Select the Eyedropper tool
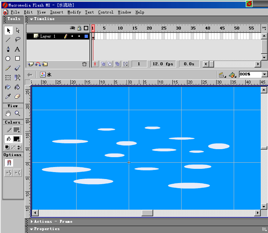The width and height of the screenshot is (268, 233). click(x=8, y=96)
